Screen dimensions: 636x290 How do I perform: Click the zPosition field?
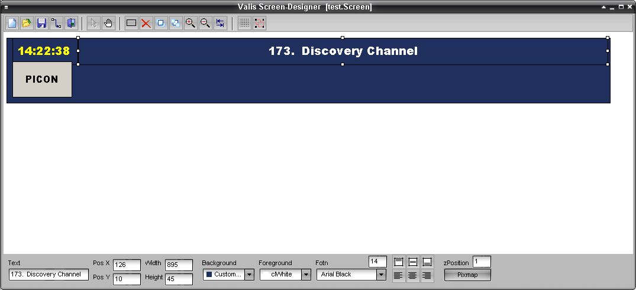click(482, 262)
